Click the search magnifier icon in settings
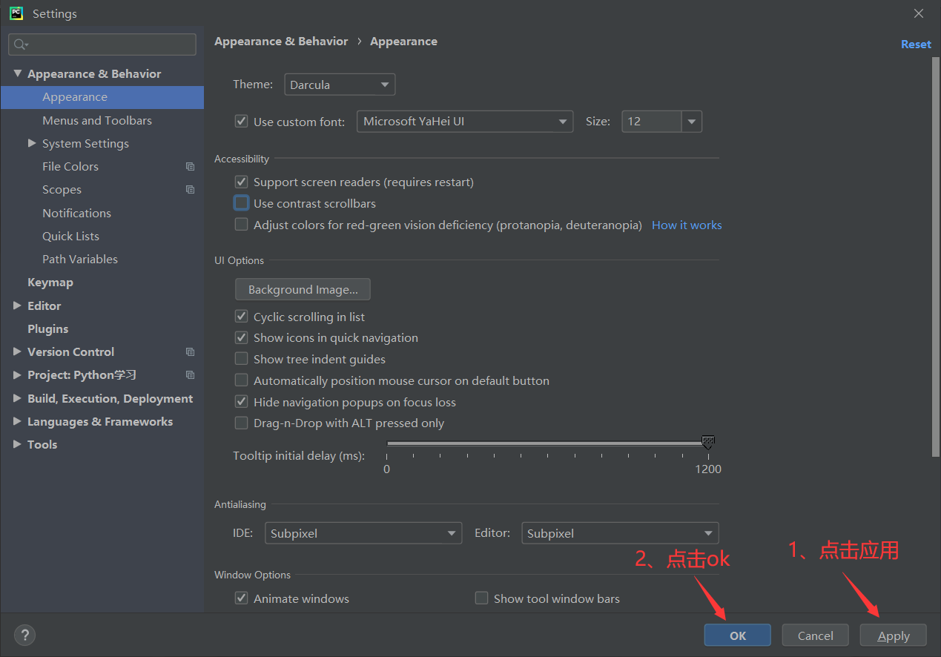The image size is (941, 657). 21,44
